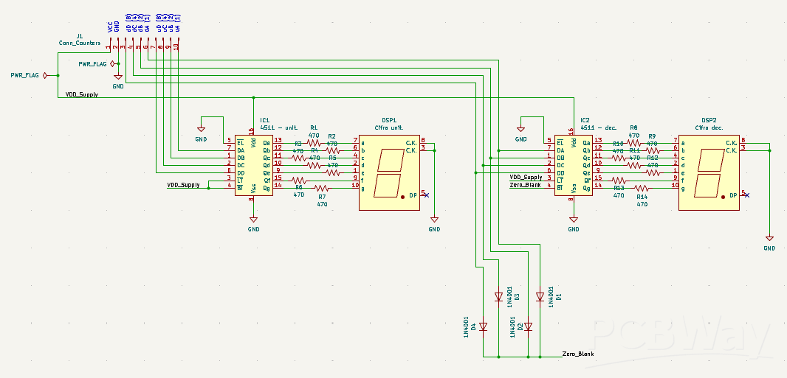Select GND symbol under DSP2 cathode wire
The image size is (787, 378).
tap(769, 238)
